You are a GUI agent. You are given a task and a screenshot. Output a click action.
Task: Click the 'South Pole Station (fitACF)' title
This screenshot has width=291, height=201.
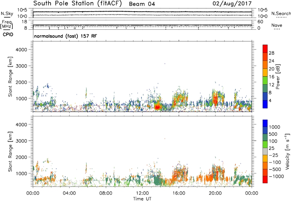point(77,4)
